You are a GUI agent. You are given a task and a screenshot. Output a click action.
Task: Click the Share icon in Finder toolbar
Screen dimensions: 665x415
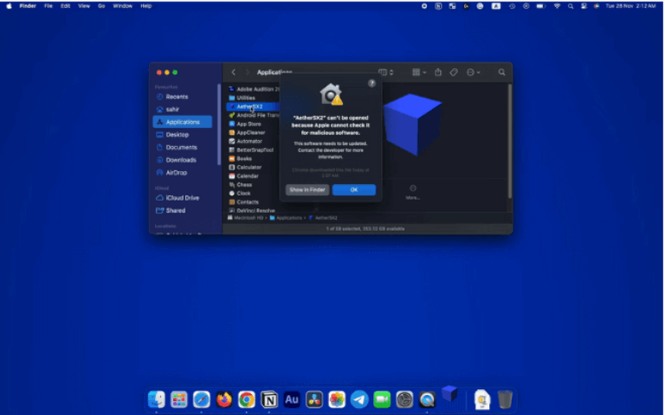[x=437, y=73]
